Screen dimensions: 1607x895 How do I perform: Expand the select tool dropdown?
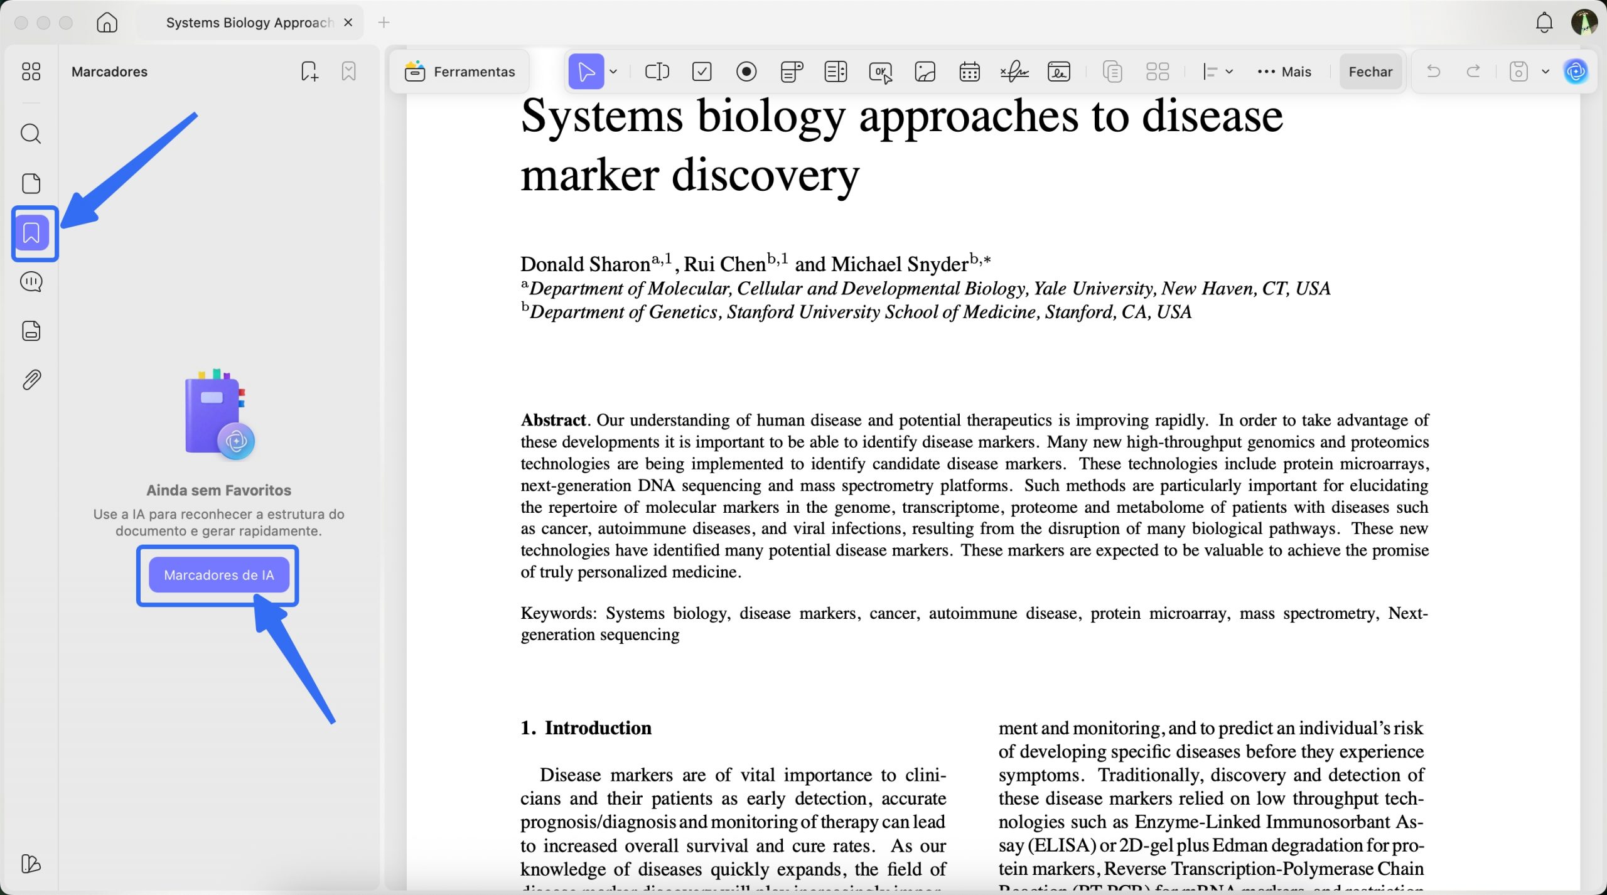tap(613, 71)
